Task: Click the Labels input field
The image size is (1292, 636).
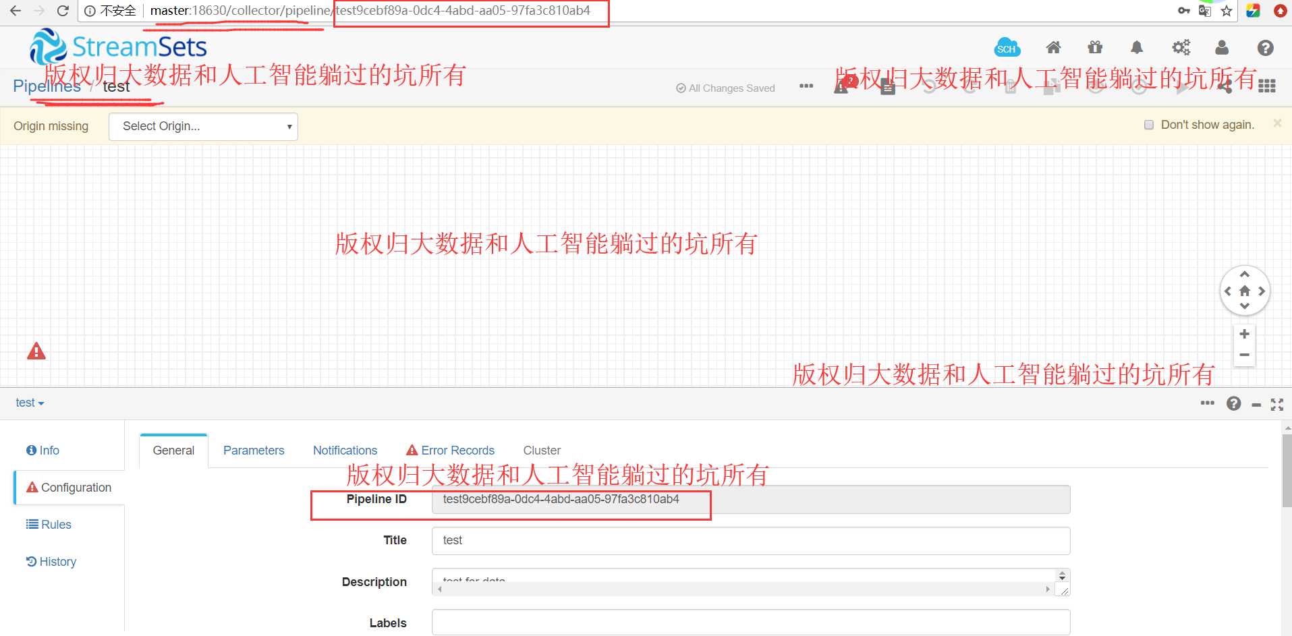Action: coord(751,623)
